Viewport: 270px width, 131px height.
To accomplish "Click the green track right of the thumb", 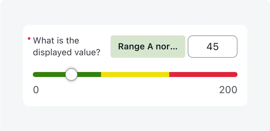I will [89, 75].
